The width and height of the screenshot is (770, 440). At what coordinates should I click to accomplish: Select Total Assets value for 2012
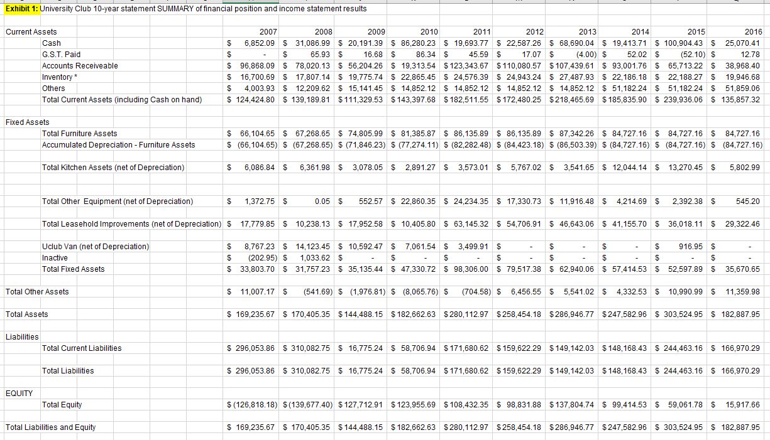coord(519,314)
